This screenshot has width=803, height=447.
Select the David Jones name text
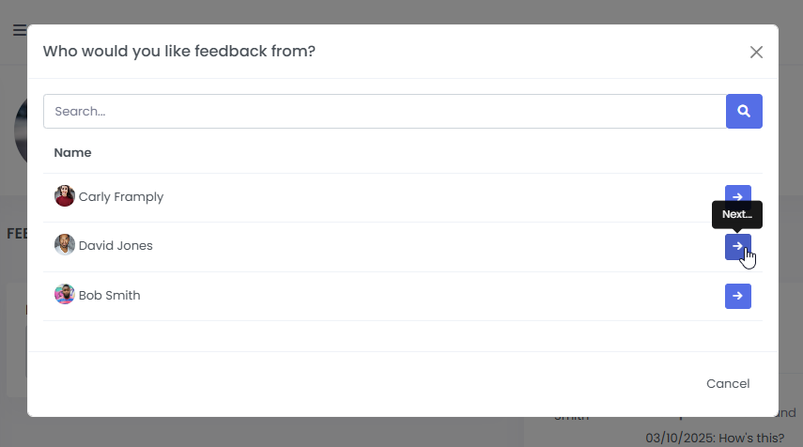coord(116,246)
